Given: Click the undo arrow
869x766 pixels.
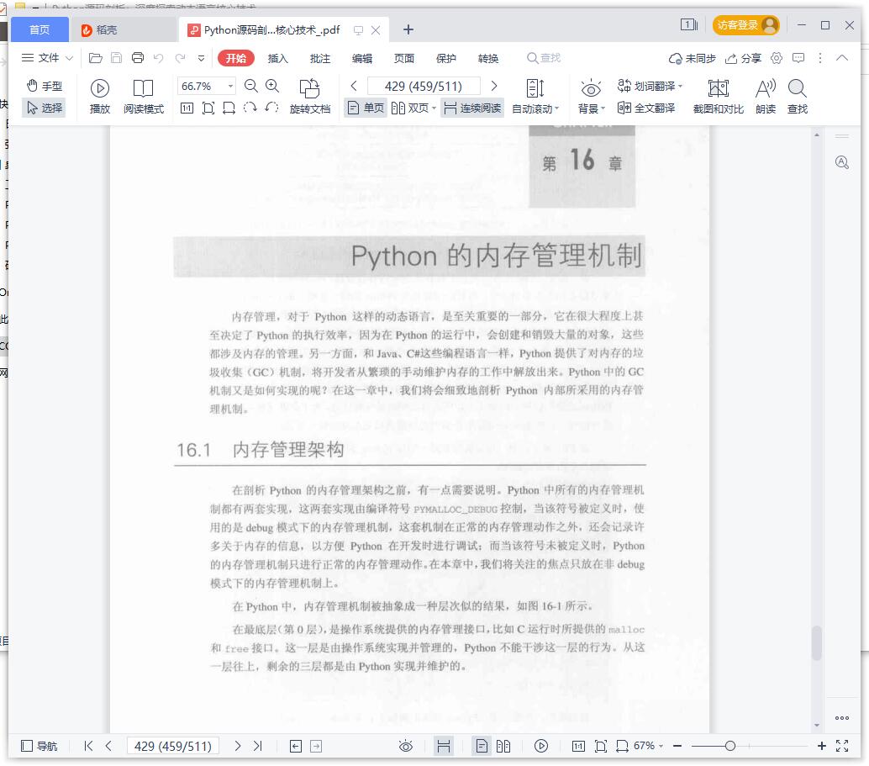Looking at the screenshot, I should coord(159,58).
